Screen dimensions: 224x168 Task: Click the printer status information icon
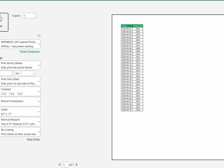pos(39,36)
